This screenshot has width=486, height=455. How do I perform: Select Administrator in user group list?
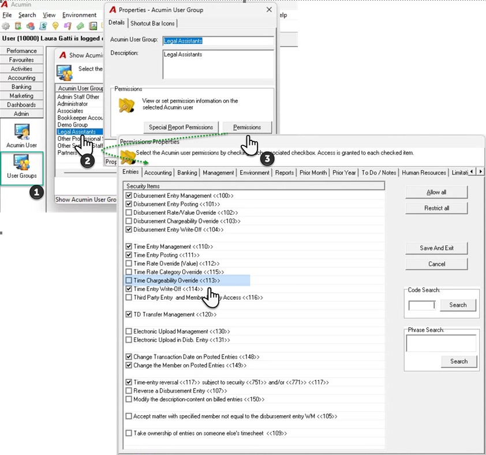pos(73,104)
